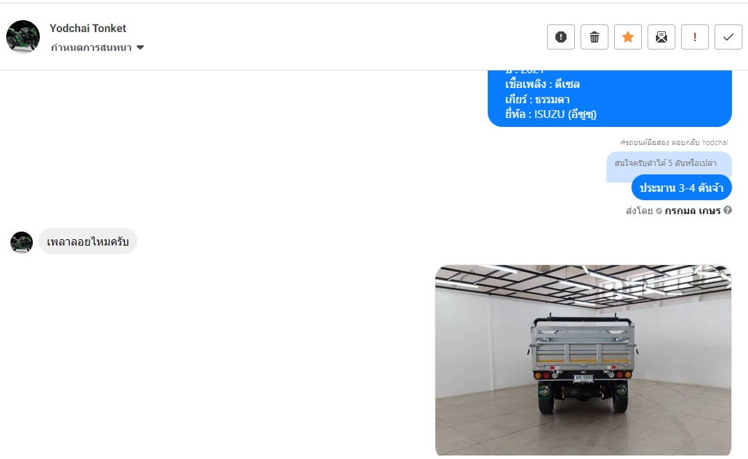Open the กำหนดการสนทนา dropdown
The height and width of the screenshot is (459, 748).
(x=97, y=47)
